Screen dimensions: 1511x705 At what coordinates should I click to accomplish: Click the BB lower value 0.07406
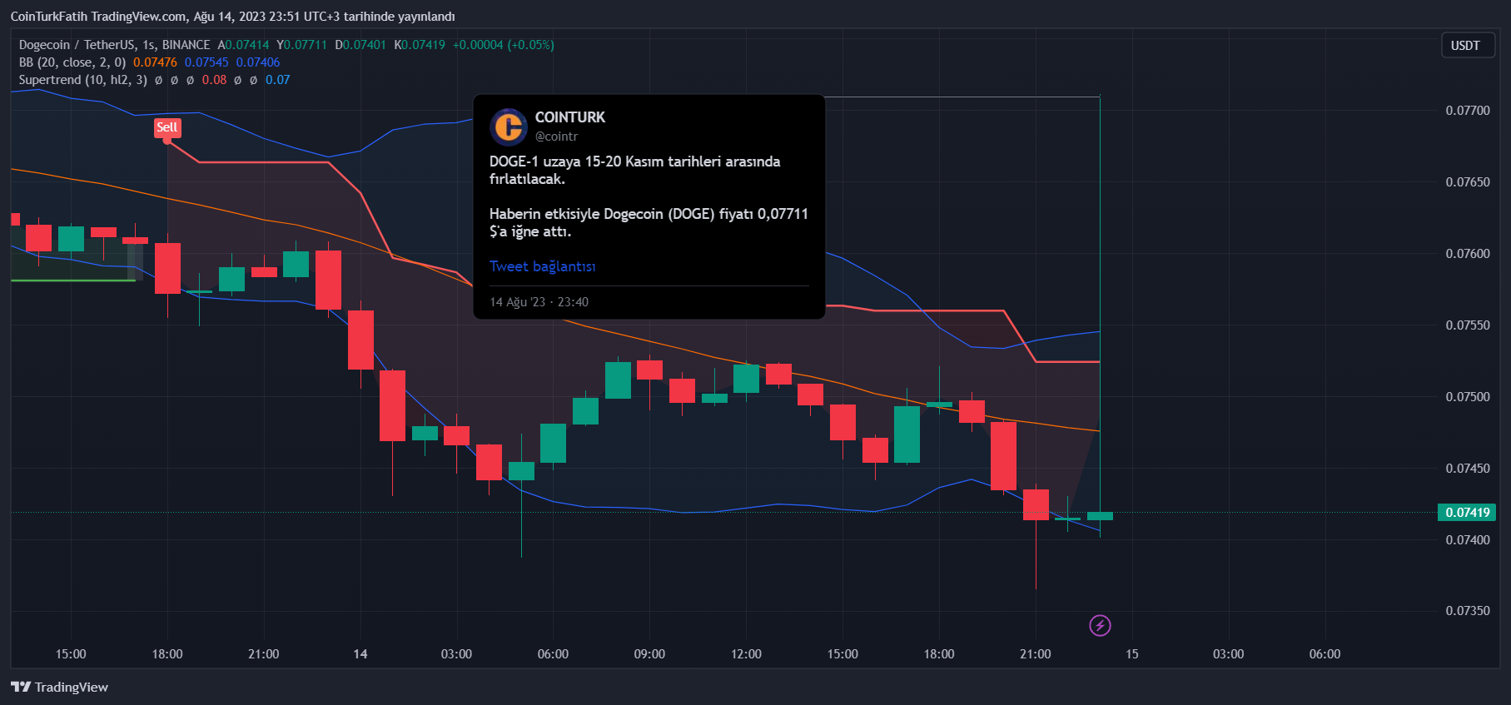pos(258,62)
